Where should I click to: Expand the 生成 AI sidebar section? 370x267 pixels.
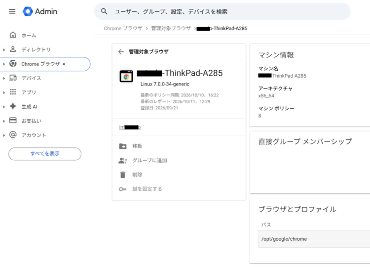click(x=4, y=107)
